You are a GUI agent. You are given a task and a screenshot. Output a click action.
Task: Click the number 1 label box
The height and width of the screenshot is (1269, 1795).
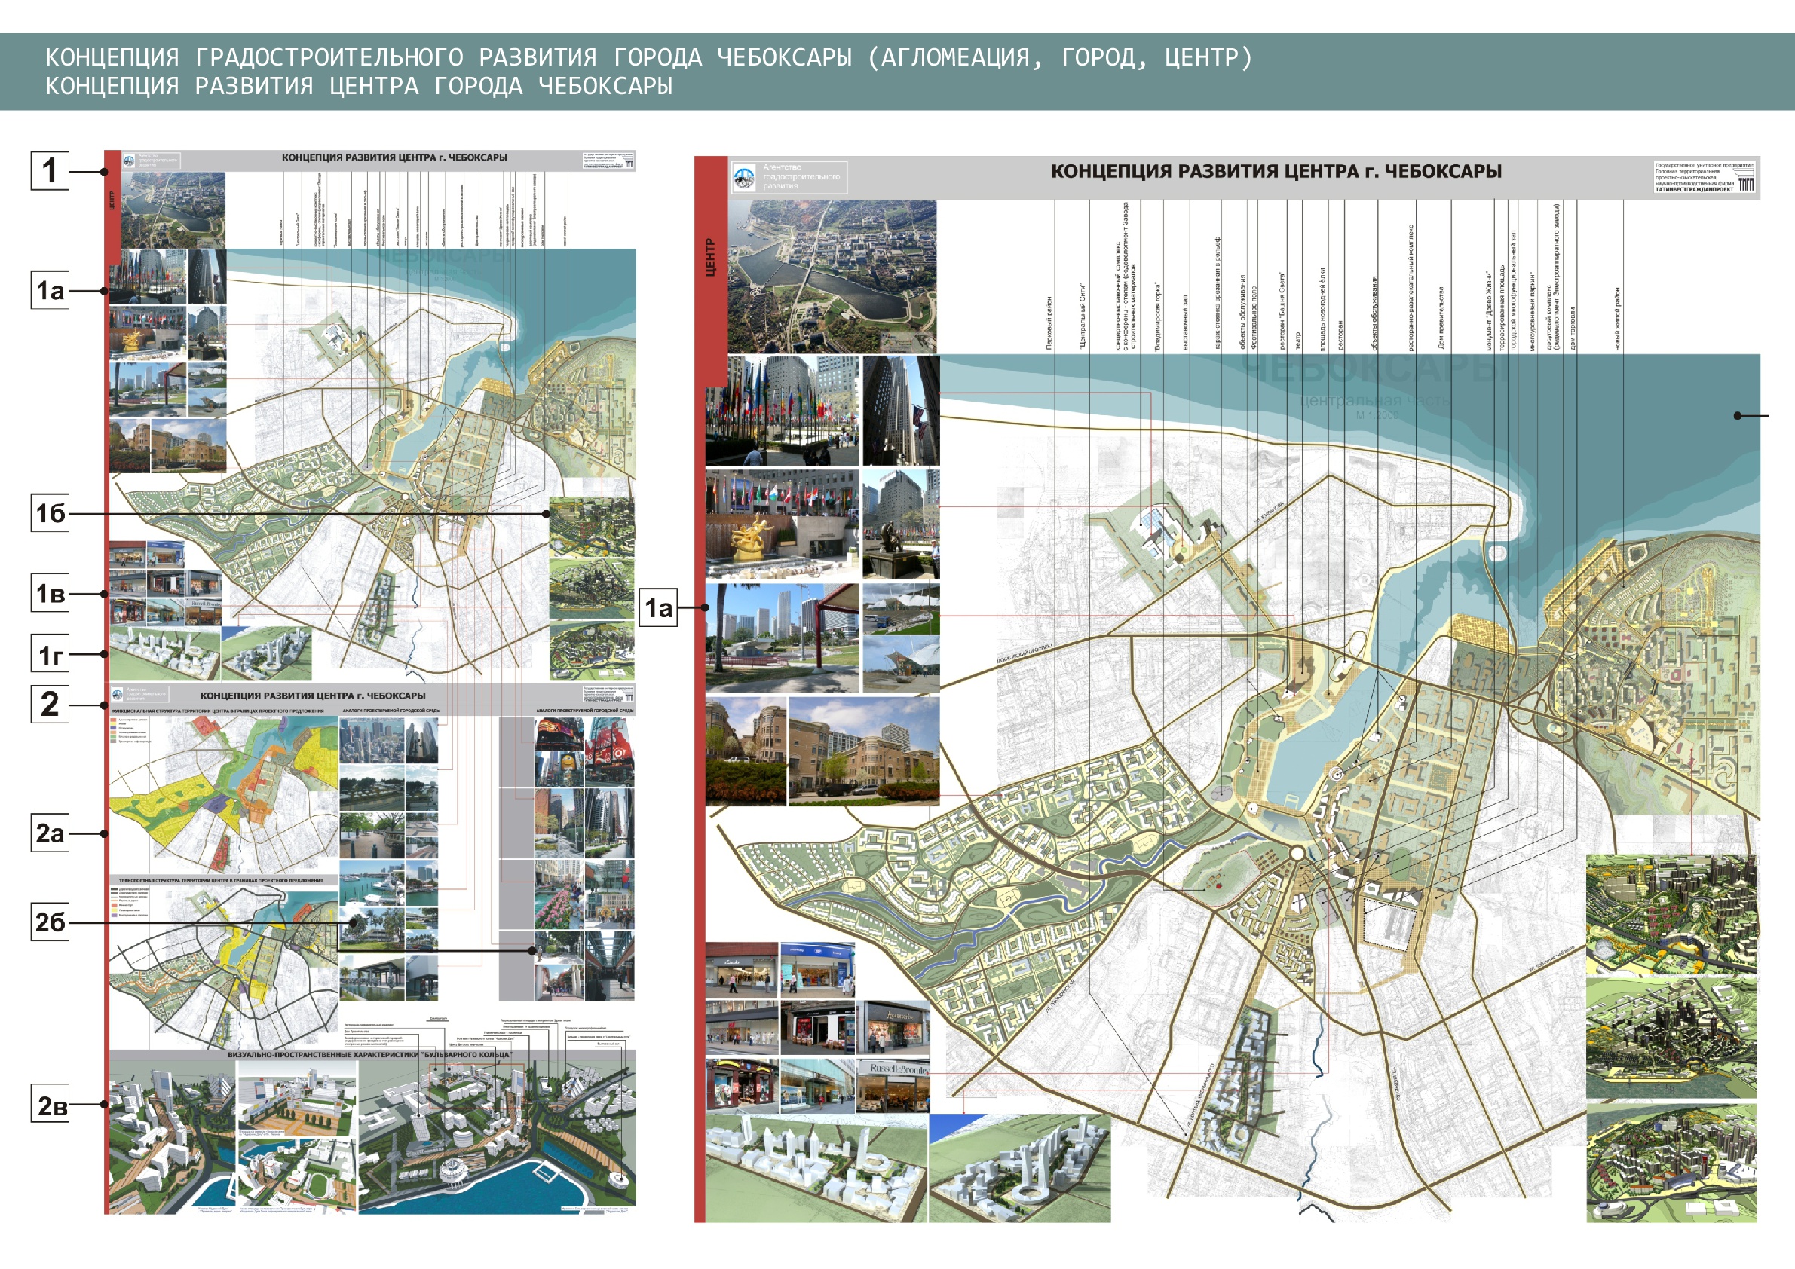tap(50, 171)
